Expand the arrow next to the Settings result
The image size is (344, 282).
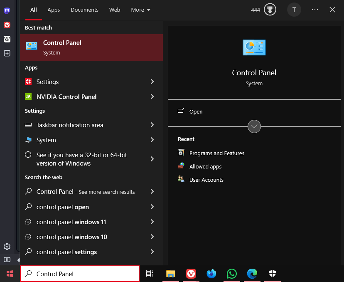[x=152, y=82]
